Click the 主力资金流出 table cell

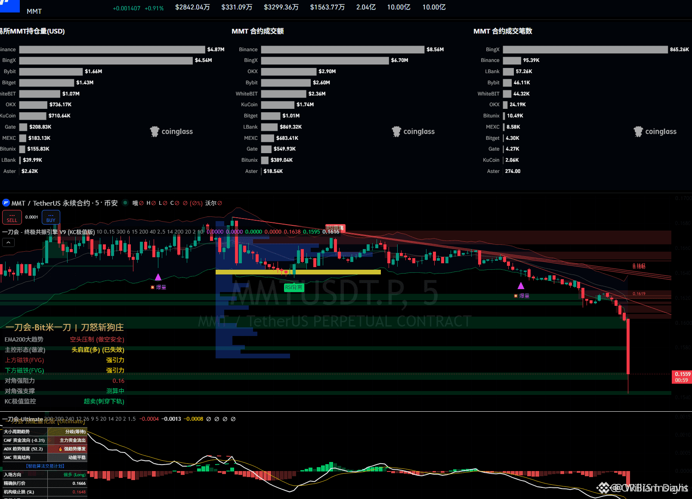click(x=68, y=440)
